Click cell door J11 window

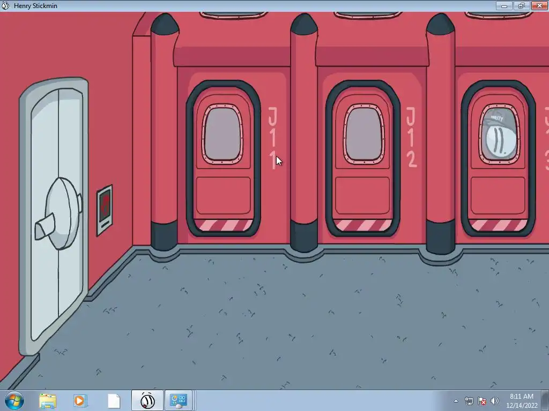click(223, 134)
